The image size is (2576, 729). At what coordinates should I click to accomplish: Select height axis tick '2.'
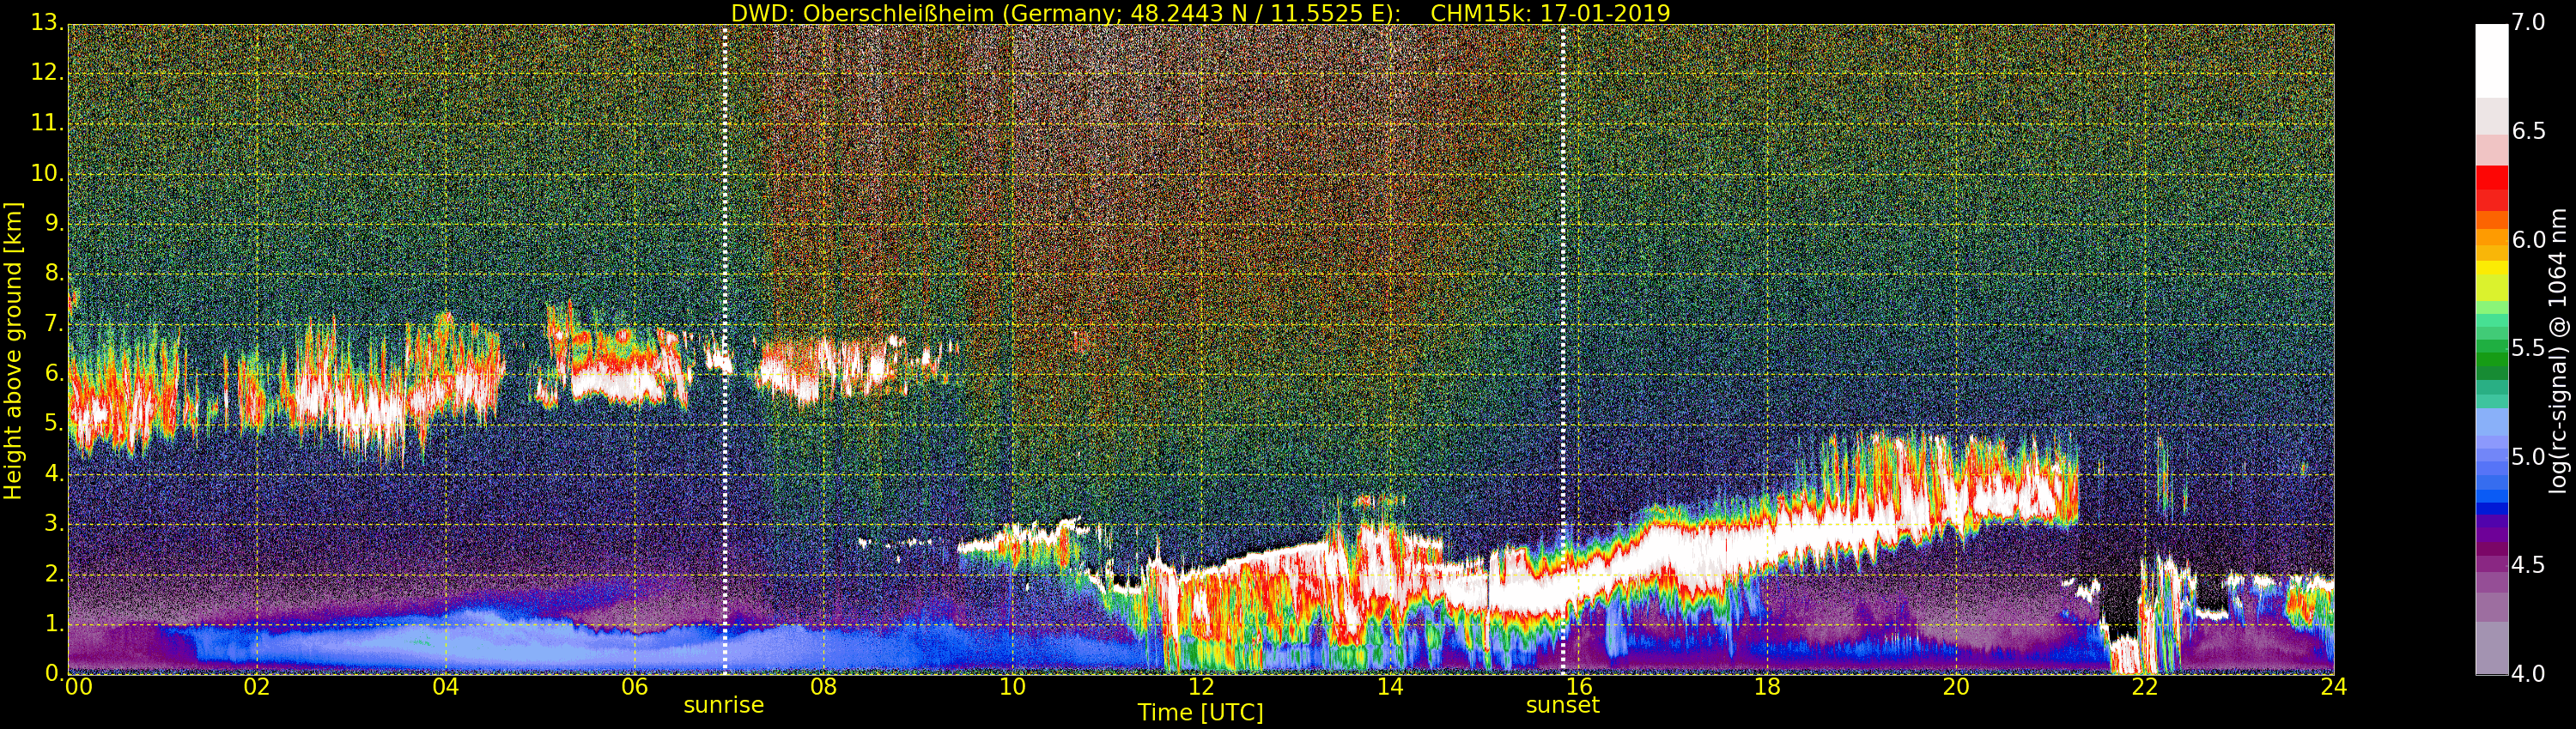54,573
